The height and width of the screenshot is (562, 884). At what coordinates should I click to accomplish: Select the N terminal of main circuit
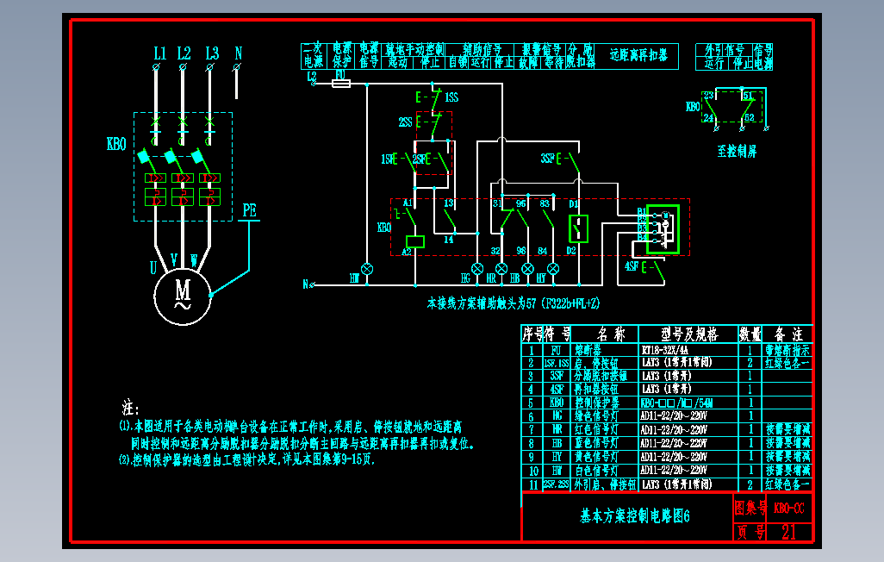[x=237, y=66]
